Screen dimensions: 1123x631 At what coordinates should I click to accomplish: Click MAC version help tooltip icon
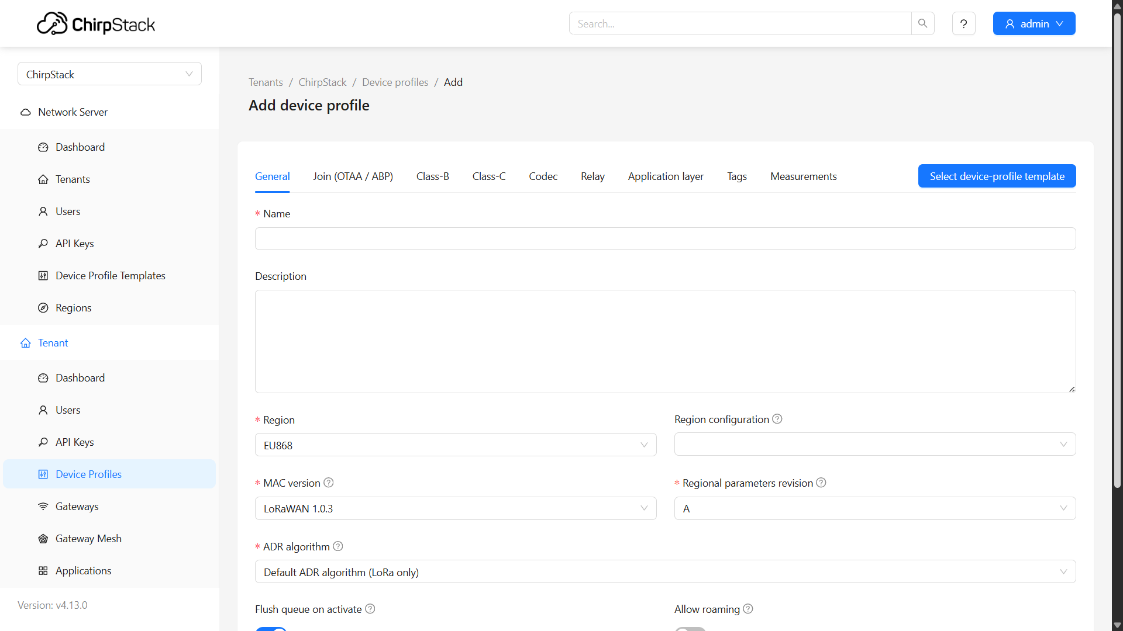(x=329, y=483)
